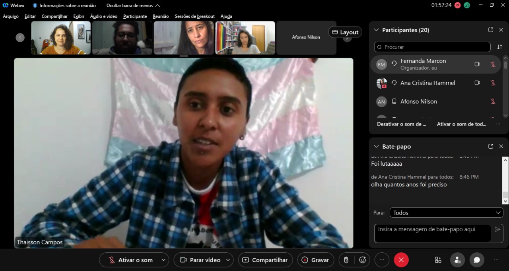
Task: Open the Compartilhar menu in menu bar
Action: tap(54, 16)
